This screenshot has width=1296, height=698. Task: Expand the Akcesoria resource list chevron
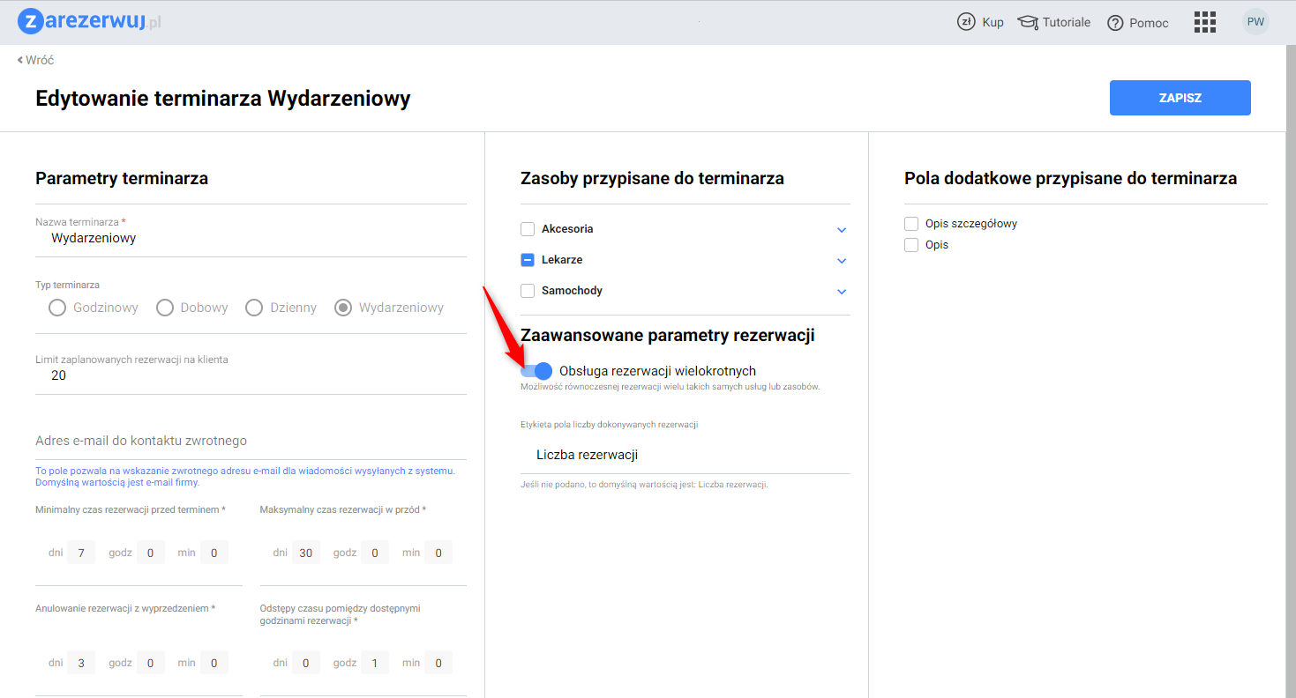841,230
